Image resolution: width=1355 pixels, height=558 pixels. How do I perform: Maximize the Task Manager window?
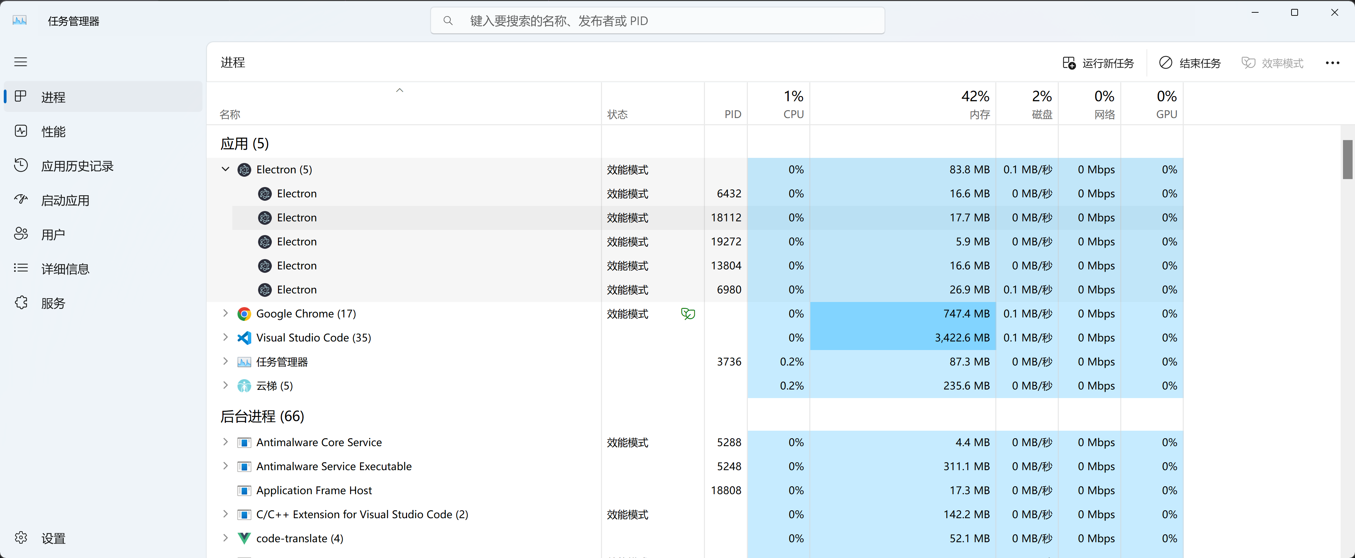(1295, 12)
